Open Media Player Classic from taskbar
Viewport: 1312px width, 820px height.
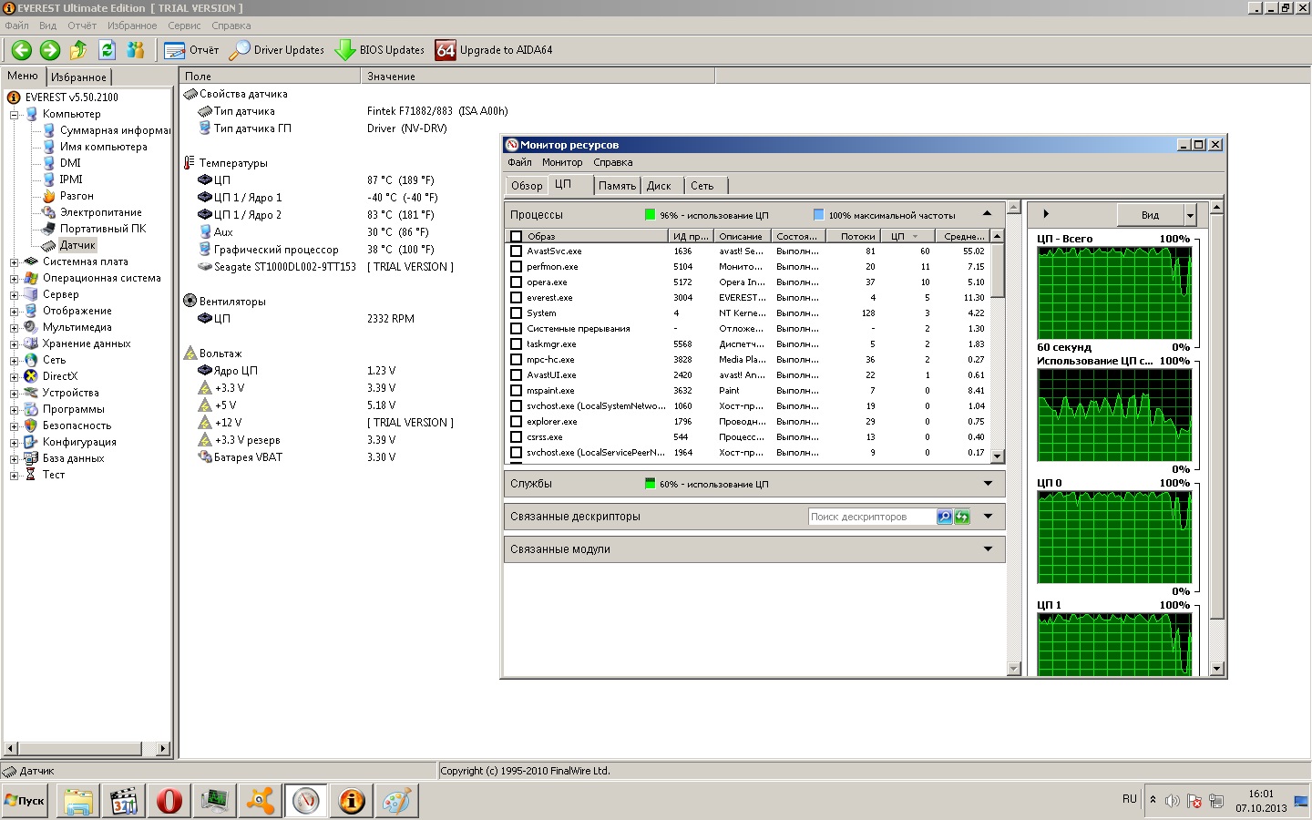pos(123,801)
